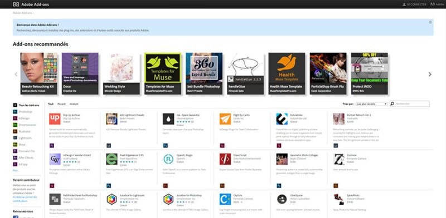446x218 pixels.
Task: Filter by the Premiere Pro sidebar icon
Action: click(x=15, y=151)
